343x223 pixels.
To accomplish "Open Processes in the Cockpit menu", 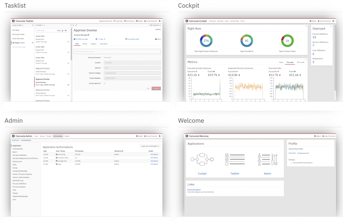I will pyautogui.click(x=212, y=21).
